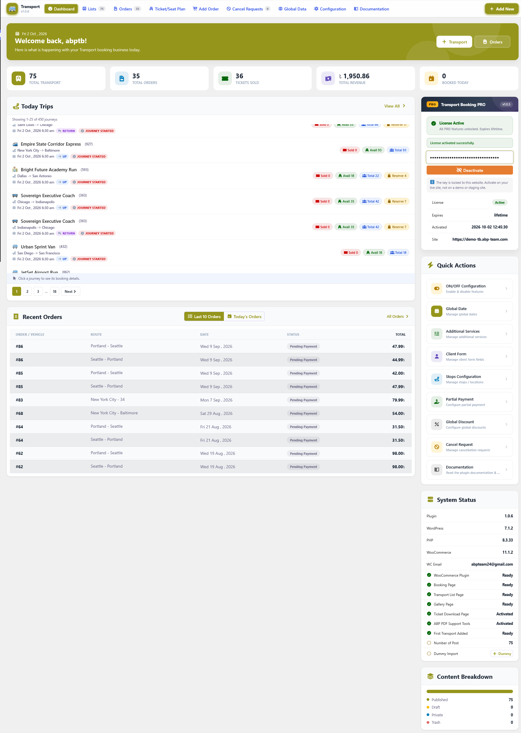Click the ABP PDF Support Tools checkmark
The image size is (521, 733).
pos(429,623)
